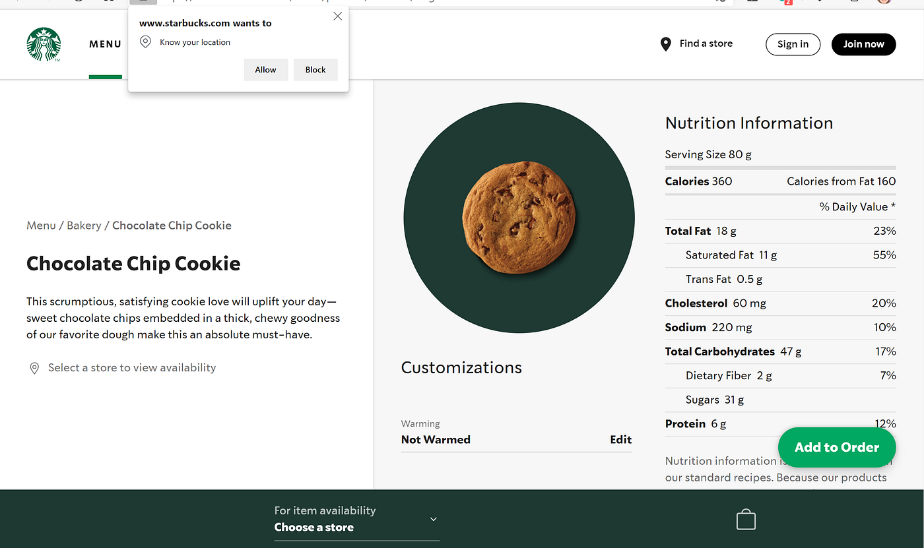Click the Starbucks siren logo
924x548 pixels.
tap(44, 44)
